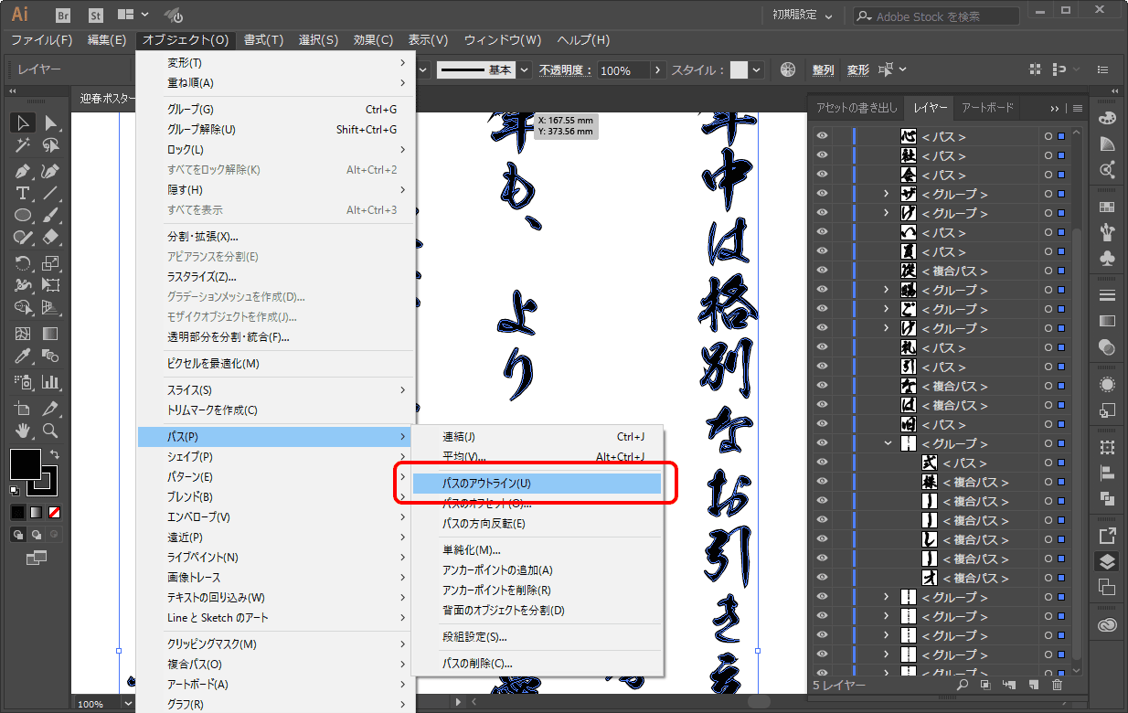Switch to the アセットの書き出し tab
Viewport: 1128px width, 713px height.
pyautogui.click(x=857, y=108)
